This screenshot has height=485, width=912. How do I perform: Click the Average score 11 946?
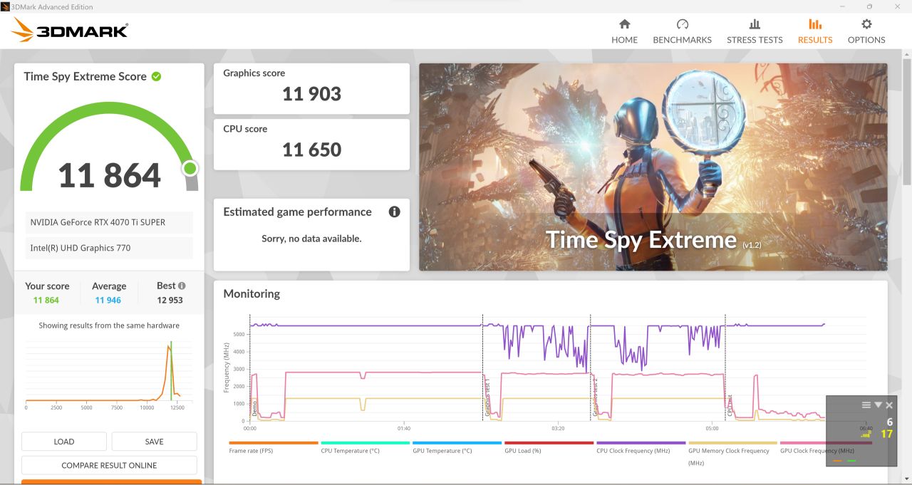[x=108, y=300]
